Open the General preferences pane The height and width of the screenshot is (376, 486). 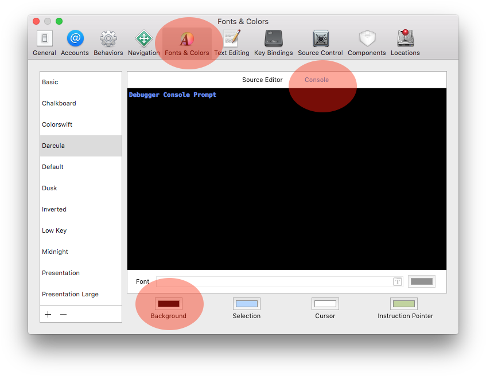pyautogui.click(x=44, y=43)
